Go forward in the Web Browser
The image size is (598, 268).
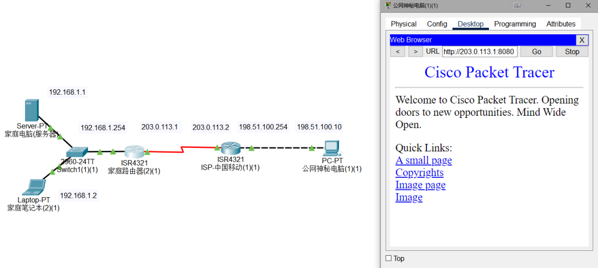(415, 52)
